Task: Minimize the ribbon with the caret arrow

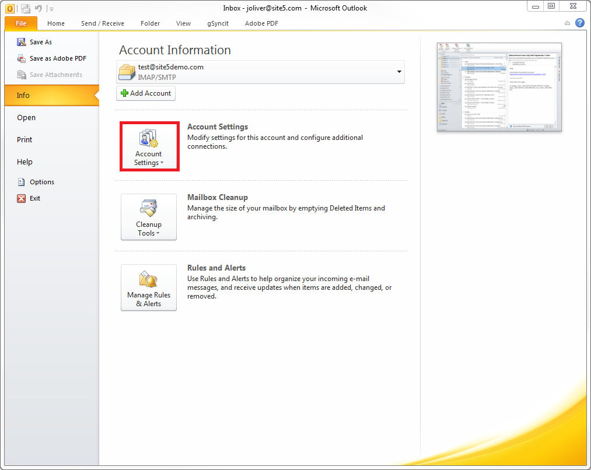Action: 568,23
